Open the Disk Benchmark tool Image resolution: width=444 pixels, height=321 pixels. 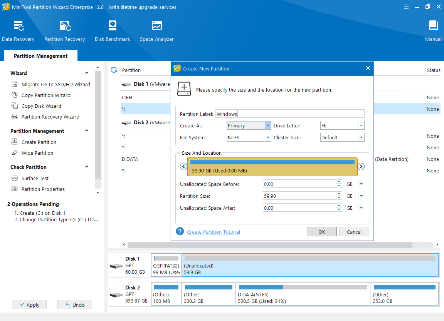coord(112,31)
